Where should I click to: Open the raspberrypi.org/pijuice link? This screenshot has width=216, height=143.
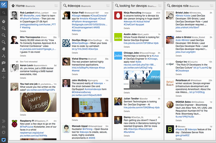click(x=32, y=133)
